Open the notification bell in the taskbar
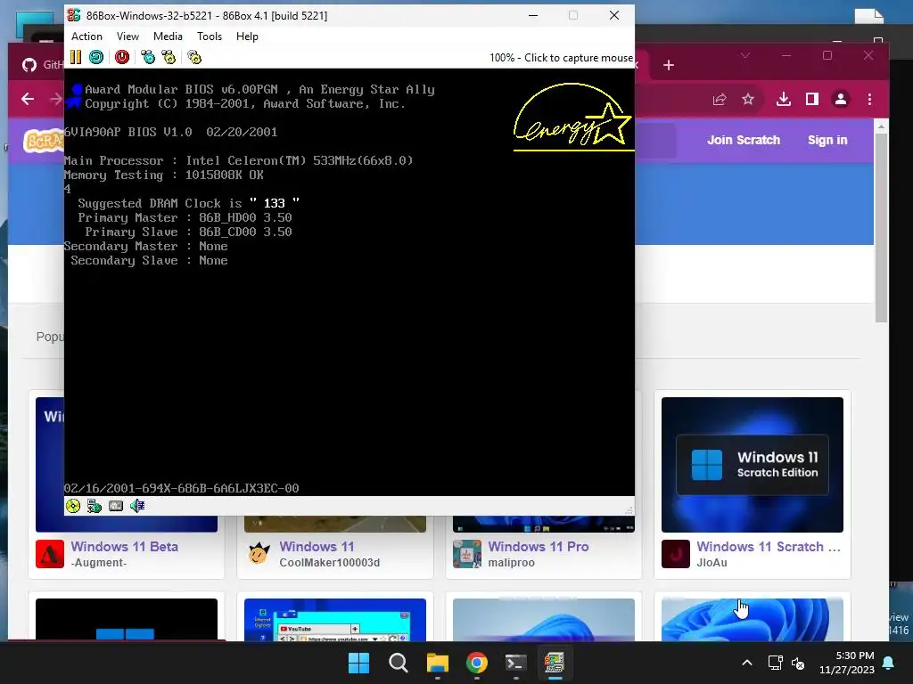913x684 pixels. point(889,663)
